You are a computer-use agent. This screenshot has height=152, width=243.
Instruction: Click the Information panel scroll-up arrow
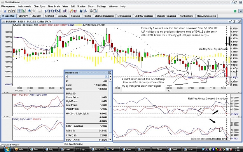tap(110, 80)
